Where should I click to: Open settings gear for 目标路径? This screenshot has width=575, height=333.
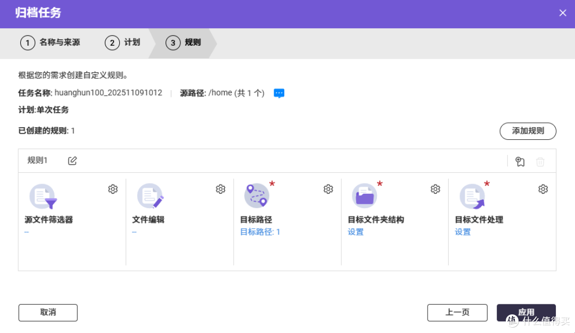coord(328,189)
